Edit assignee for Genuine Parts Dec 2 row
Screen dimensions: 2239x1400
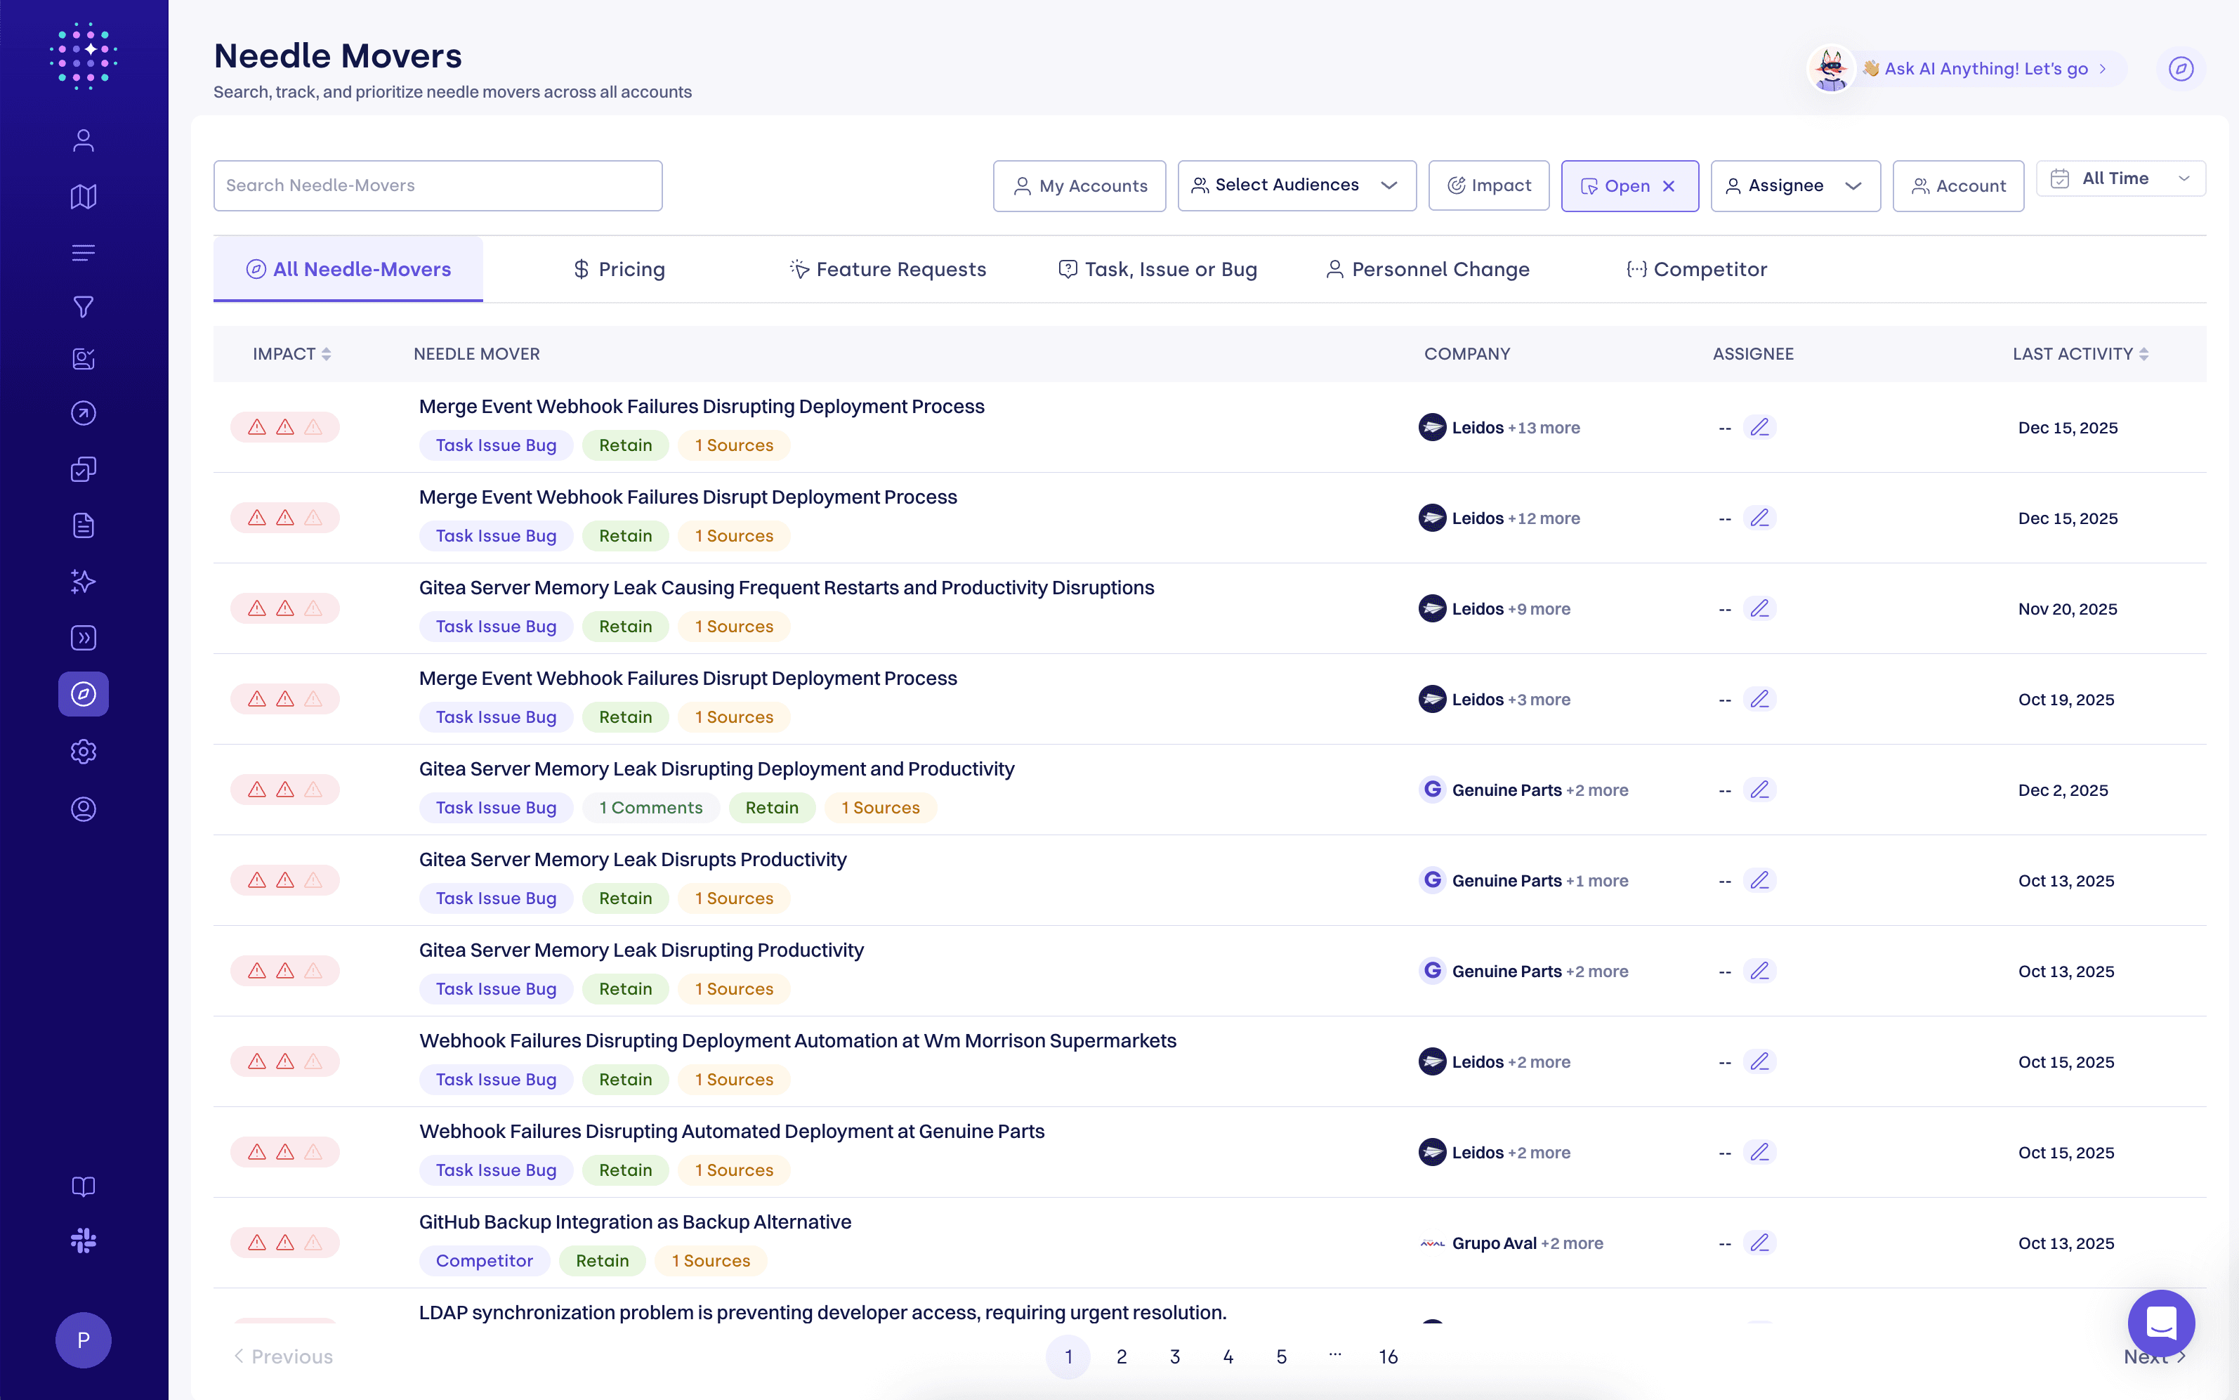[1759, 790]
